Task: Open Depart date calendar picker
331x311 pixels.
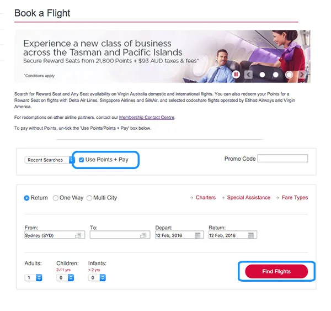Action: [197, 235]
